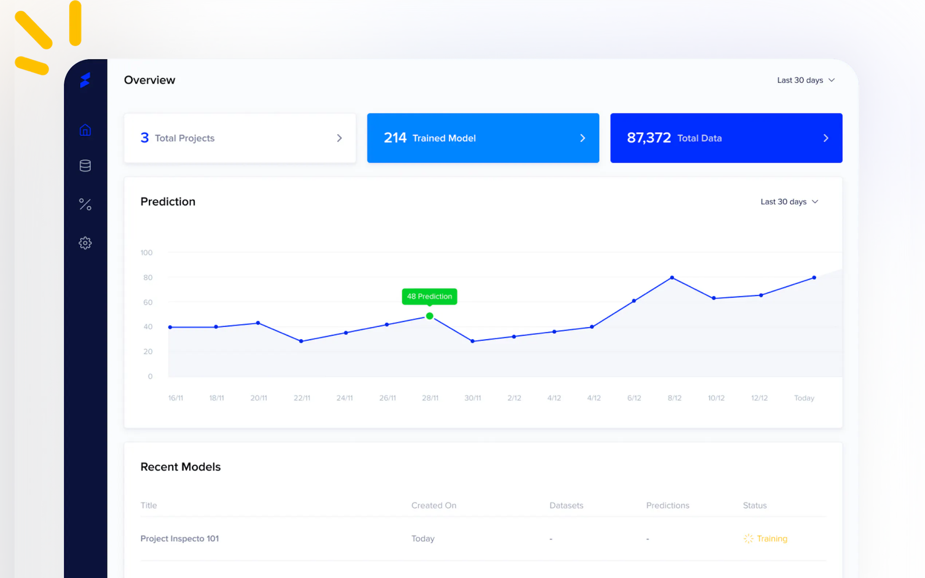Click the arrow on Total Projects card
This screenshot has height=578, width=925.
point(339,138)
